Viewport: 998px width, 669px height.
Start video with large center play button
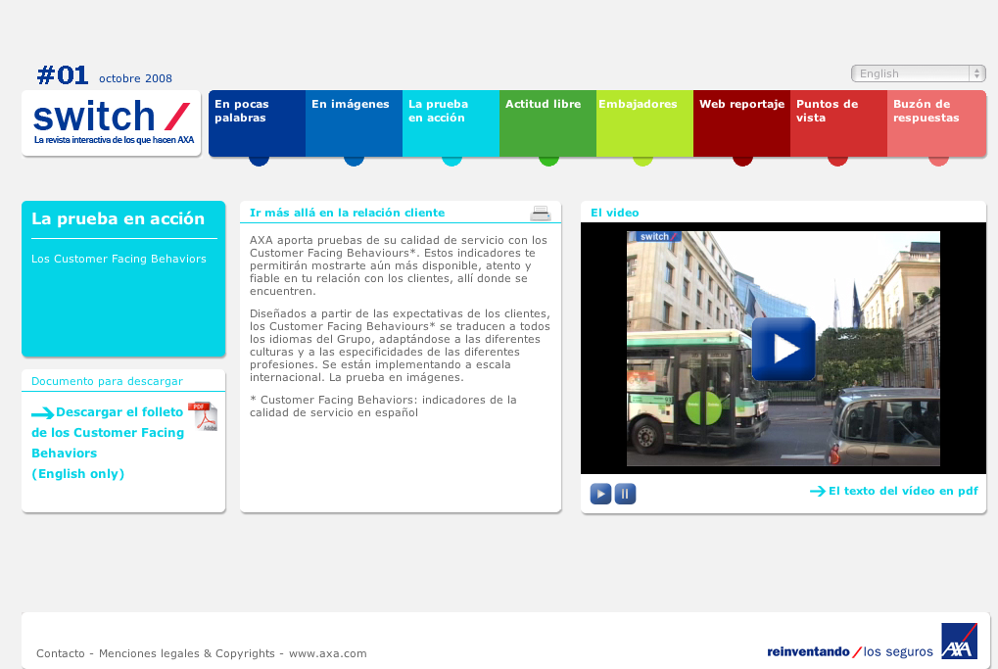[x=784, y=349]
